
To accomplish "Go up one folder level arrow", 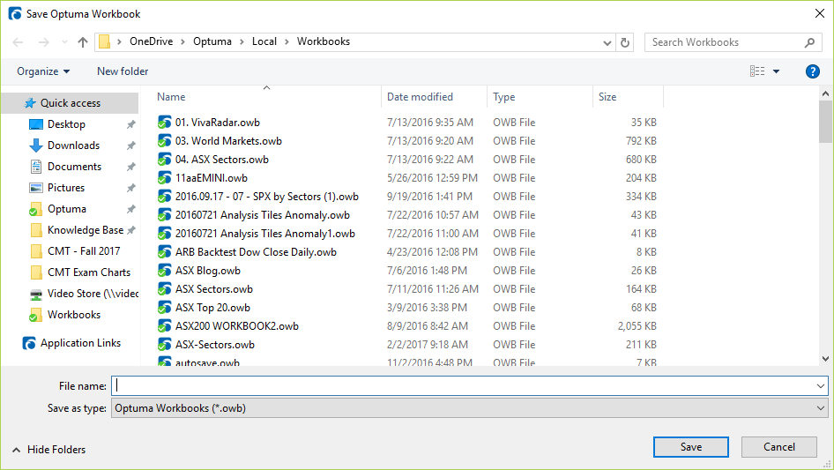I will pyautogui.click(x=83, y=42).
